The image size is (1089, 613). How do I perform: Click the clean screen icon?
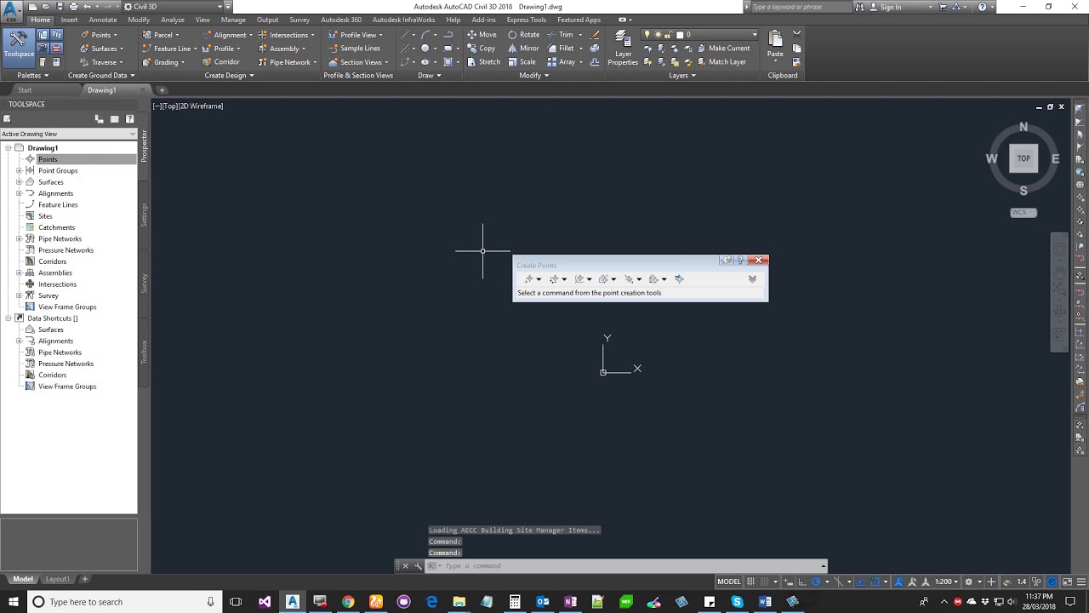tap(1066, 581)
